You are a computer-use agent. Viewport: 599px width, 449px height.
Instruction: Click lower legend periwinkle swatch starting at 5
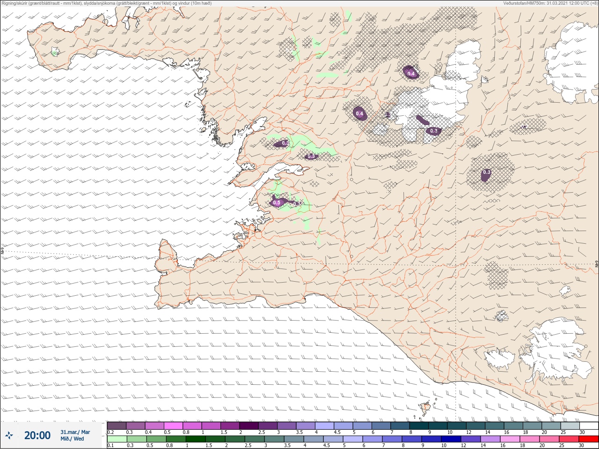[353, 439]
